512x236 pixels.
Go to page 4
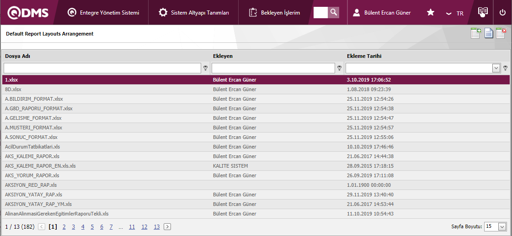pos(83,227)
